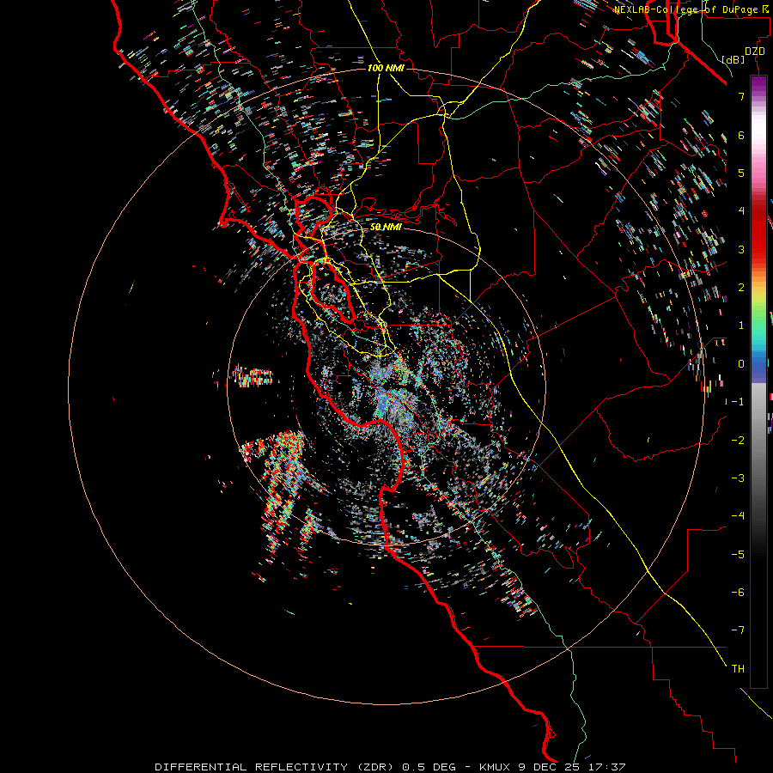The image size is (773, 773).
Task: Click the "-5" tick label on the color scale
Action: [x=738, y=555]
